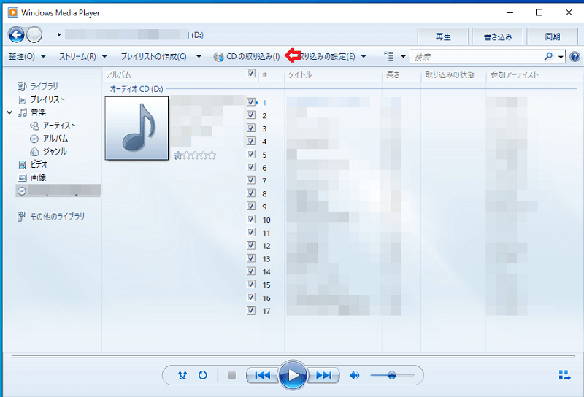Select ライブラリ in the navigation pane
Image resolution: width=584 pixels, height=397 pixels.
[44, 86]
